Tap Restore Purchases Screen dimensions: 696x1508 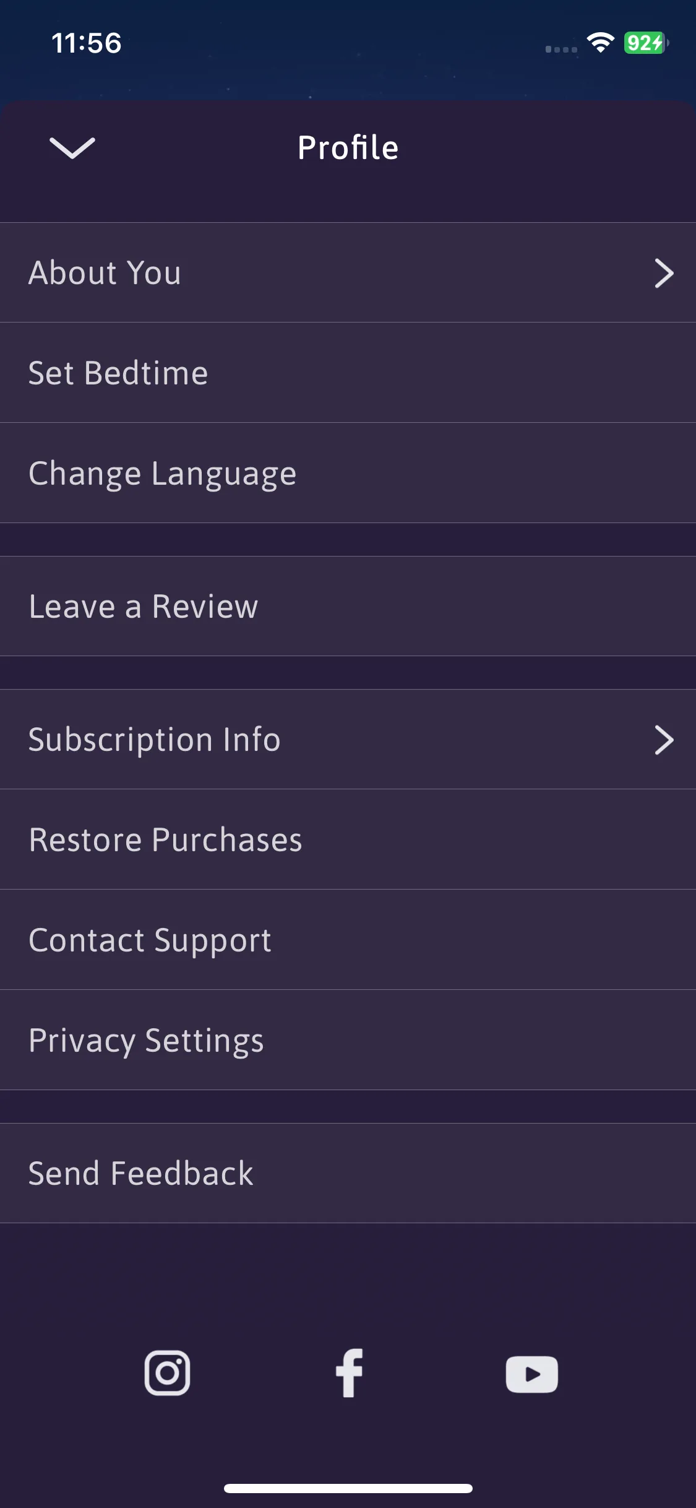pos(348,839)
